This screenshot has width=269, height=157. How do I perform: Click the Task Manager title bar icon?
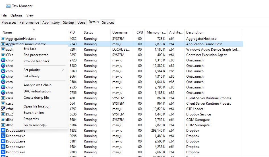8,6
